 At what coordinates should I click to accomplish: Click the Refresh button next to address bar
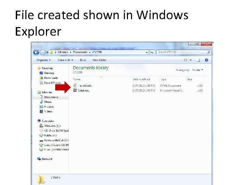click(x=152, y=52)
